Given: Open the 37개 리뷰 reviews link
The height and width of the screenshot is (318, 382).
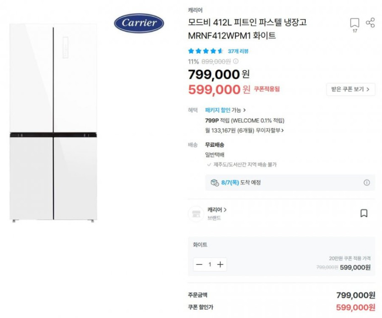Looking at the screenshot, I should pyautogui.click(x=238, y=51).
